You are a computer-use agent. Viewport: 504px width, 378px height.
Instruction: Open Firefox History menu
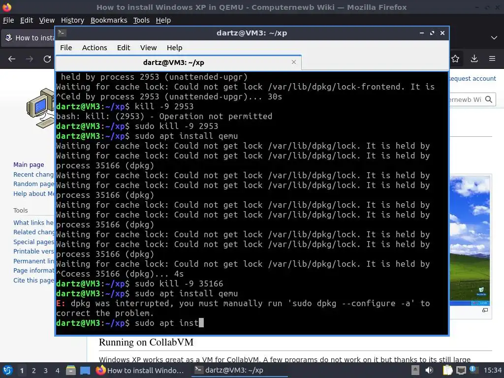pos(72,20)
